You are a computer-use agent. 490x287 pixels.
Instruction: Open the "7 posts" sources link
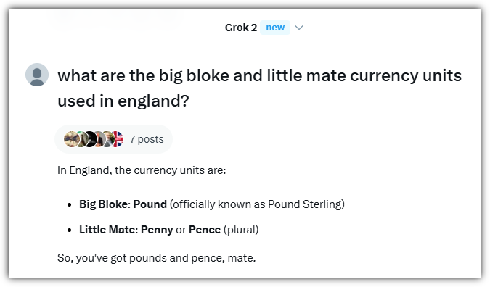coord(147,139)
